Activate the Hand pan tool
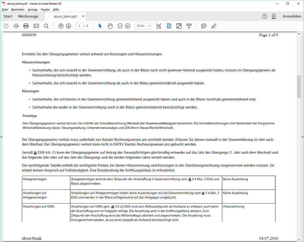This screenshot has width=304, height=242. tap(110, 26)
